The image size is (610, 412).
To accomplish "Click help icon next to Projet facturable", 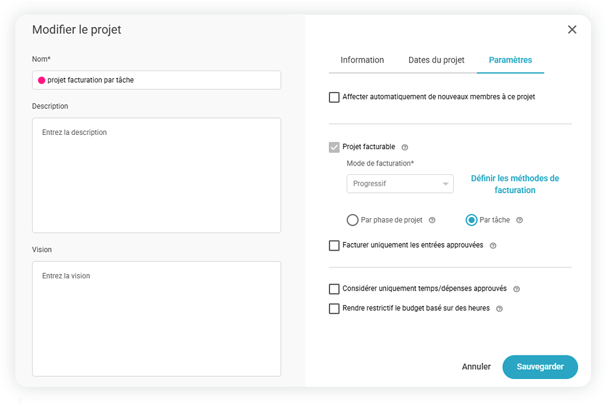I will (404, 148).
